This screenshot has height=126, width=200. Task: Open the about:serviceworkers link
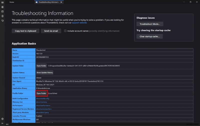point(44,109)
